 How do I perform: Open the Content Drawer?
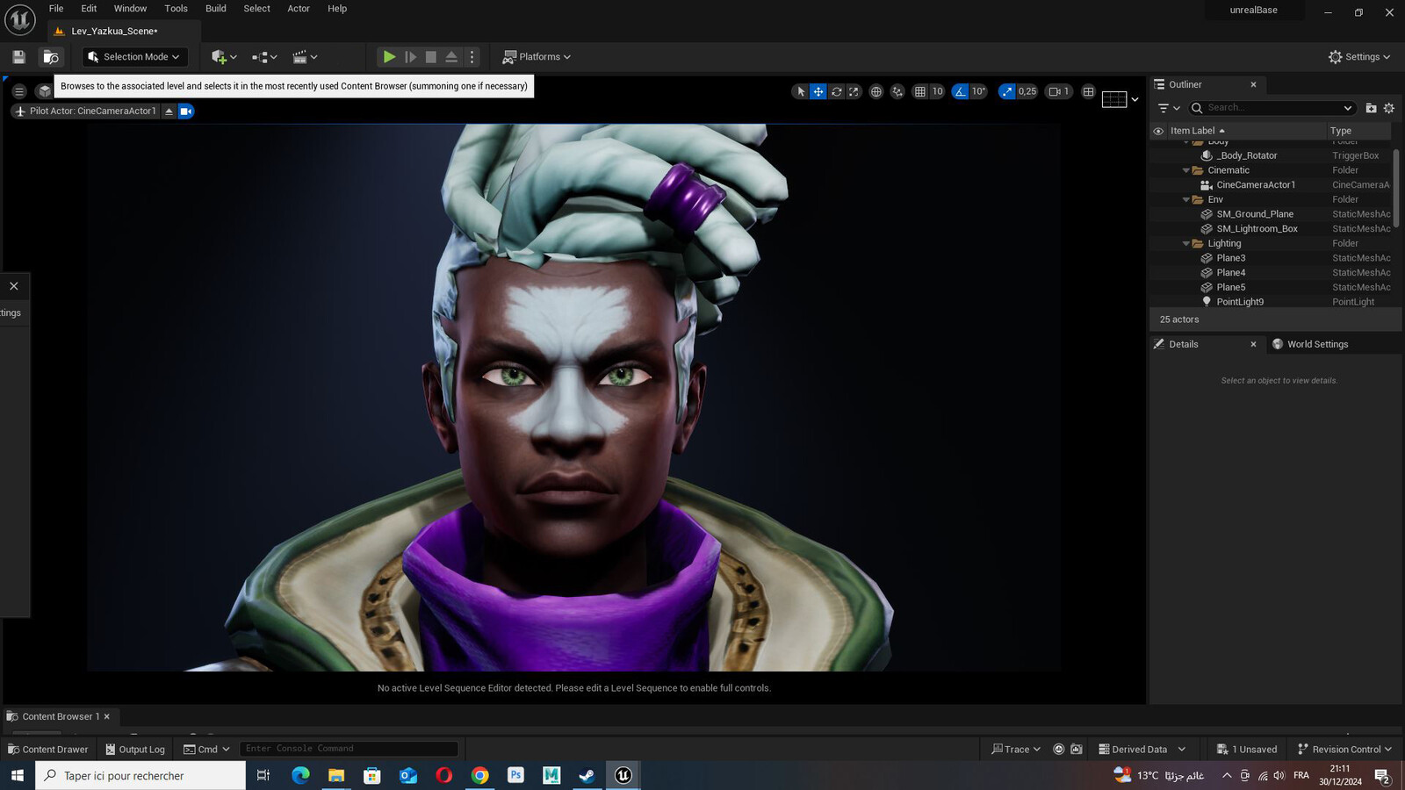coord(47,750)
